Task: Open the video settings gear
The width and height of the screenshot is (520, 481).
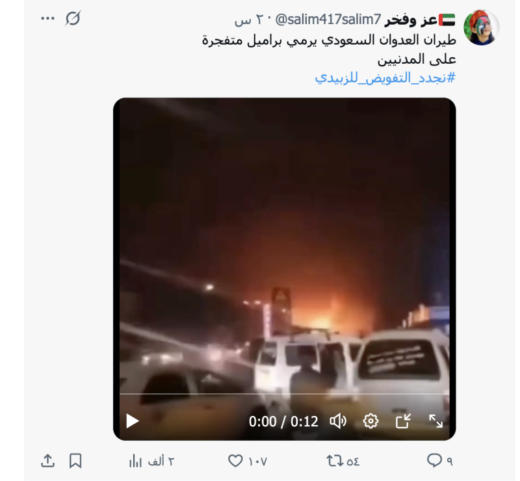Action: (370, 421)
